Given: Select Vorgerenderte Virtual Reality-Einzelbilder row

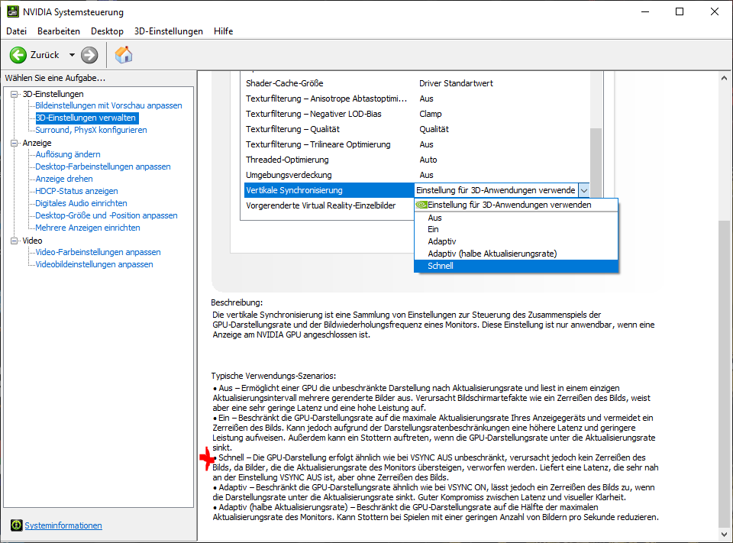Looking at the screenshot, I should click(x=330, y=205).
